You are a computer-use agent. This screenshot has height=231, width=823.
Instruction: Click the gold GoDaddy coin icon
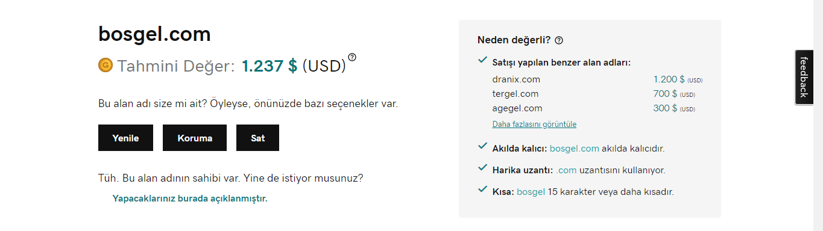point(106,64)
